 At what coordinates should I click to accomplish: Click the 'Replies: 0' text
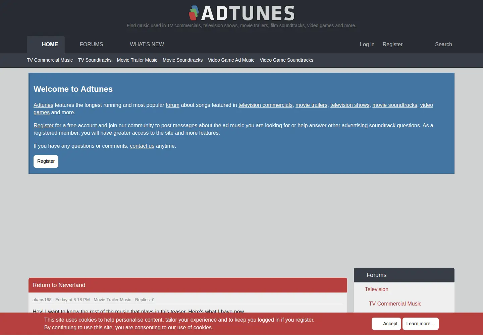145,300
